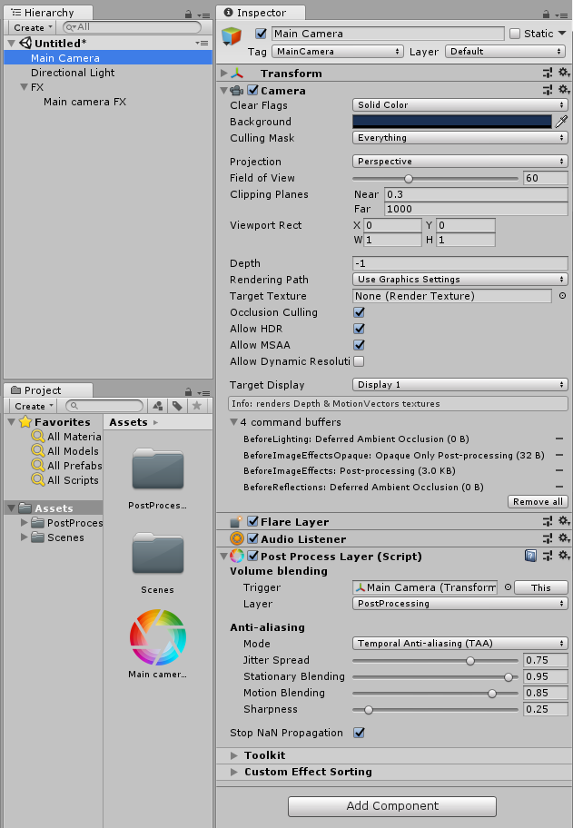Click the Add Component button

click(392, 806)
